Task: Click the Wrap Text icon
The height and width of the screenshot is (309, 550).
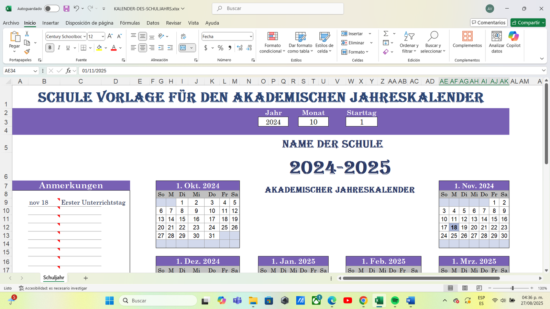Action: (x=184, y=36)
